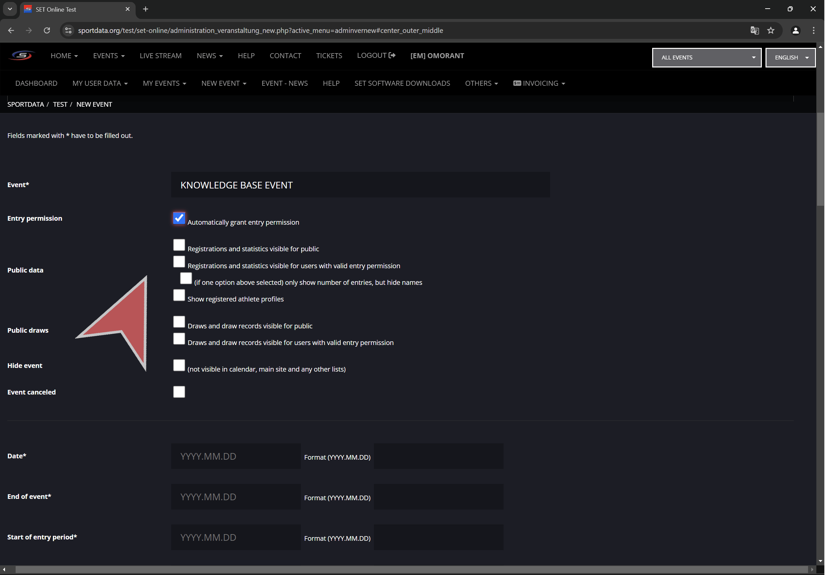
Task: Click the Sportdata logo icon
Action: click(x=22, y=56)
